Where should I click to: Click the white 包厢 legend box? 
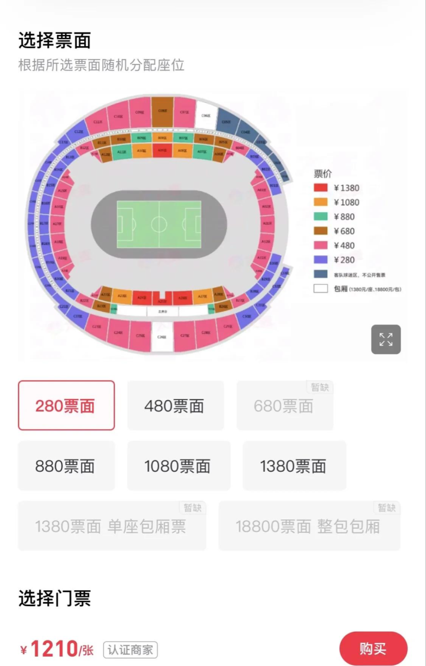click(x=321, y=289)
